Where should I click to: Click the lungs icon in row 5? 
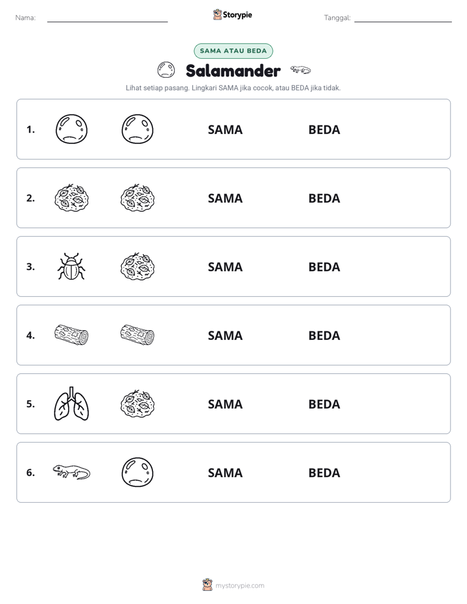pyautogui.click(x=71, y=403)
